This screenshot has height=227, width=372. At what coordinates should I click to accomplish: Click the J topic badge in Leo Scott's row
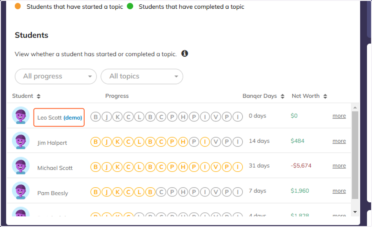tap(106, 117)
